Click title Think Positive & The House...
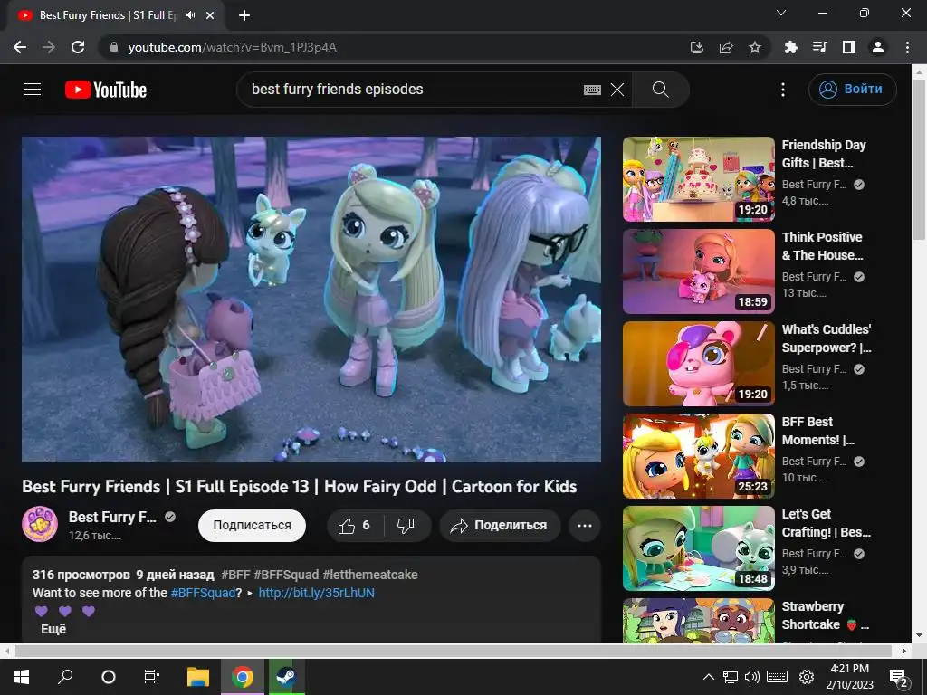Image resolution: width=927 pixels, height=695 pixels. [x=822, y=246]
